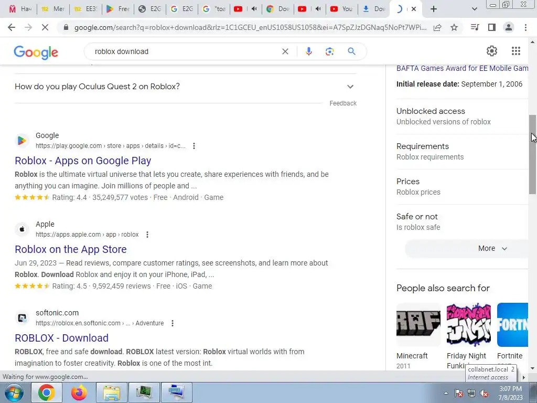Open 'BAFTA Games Award for EE Mobile Game' link

pyautogui.click(x=462, y=68)
